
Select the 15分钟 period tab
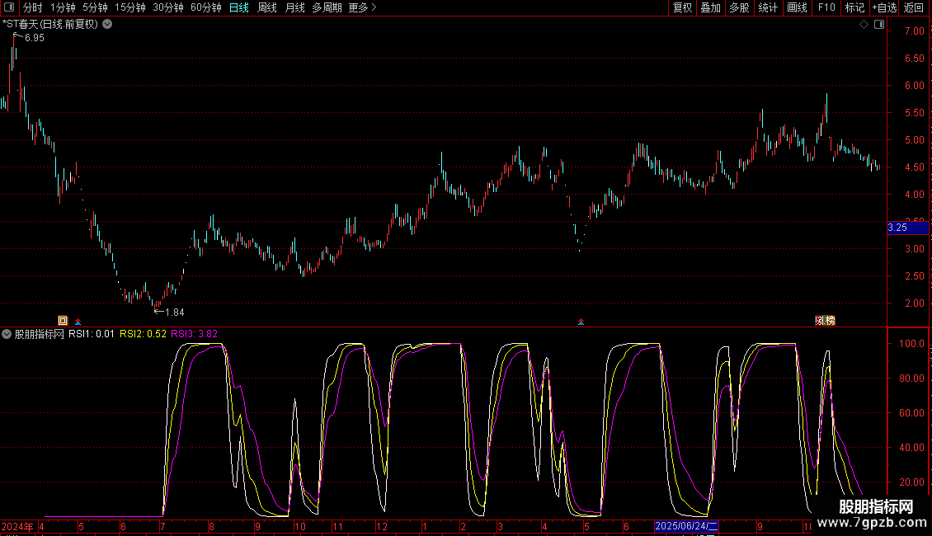point(129,8)
